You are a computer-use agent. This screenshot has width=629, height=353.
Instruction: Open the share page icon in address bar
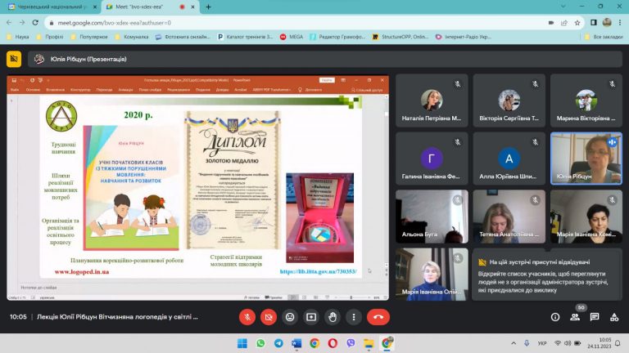click(x=564, y=23)
